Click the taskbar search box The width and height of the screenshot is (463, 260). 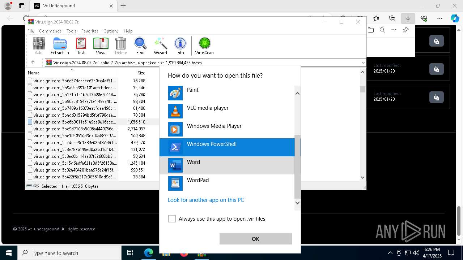point(69,253)
